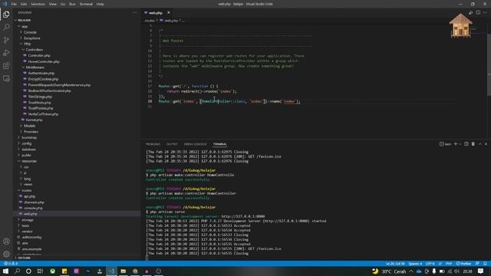The image size is (491, 276).
Task: Click Spaces: 4 indentation setting
Action: 415,264
